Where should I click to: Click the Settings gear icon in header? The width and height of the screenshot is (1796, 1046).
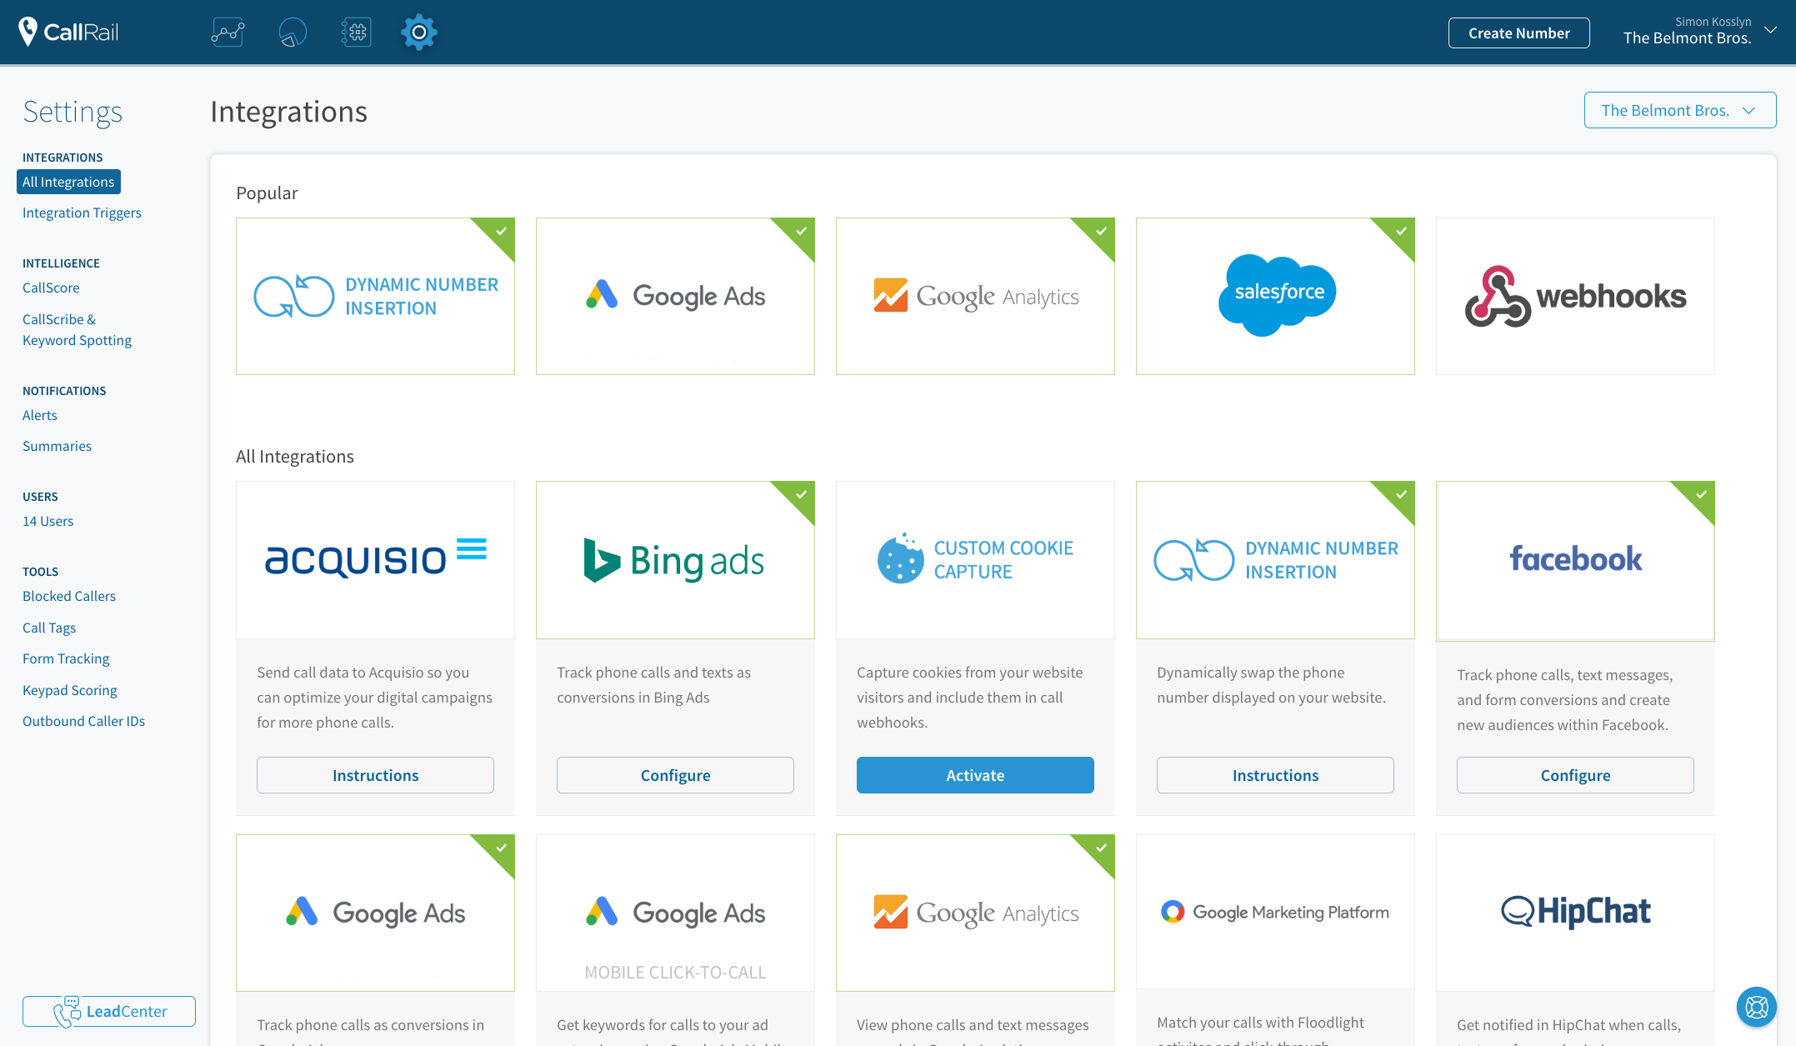418,33
